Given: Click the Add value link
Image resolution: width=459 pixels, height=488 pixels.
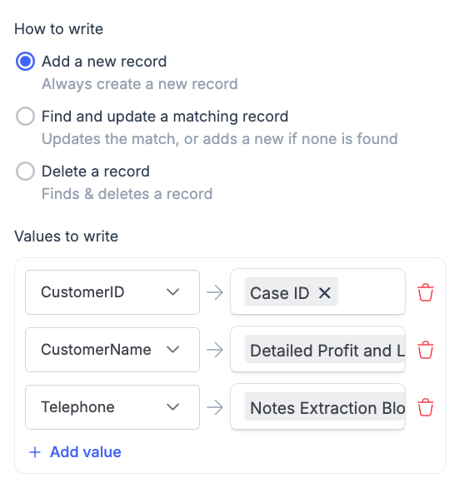Looking at the screenshot, I should coord(85,452).
